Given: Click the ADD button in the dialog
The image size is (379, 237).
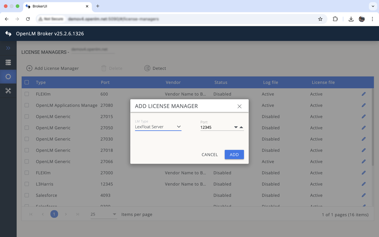Looking at the screenshot, I should [234, 154].
